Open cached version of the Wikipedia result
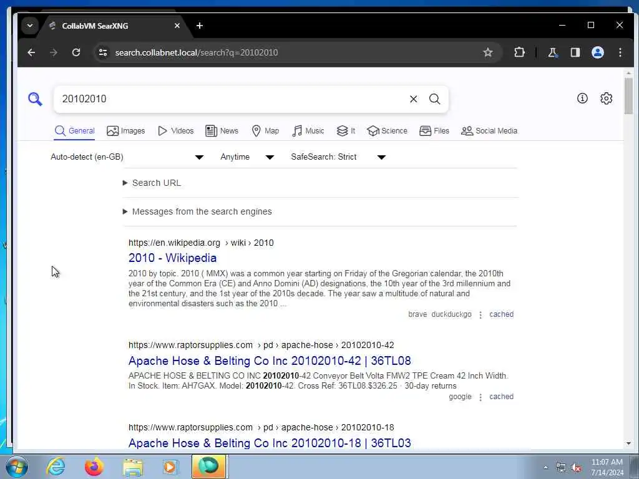Viewport: 639px width, 479px height. tap(501, 314)
